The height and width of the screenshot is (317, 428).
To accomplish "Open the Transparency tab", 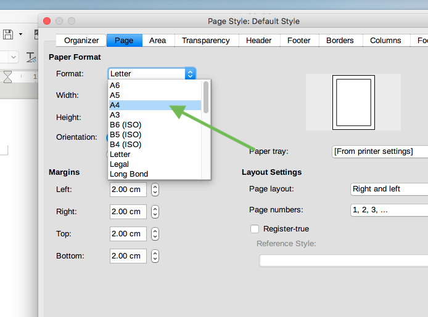I will [205, 41].
